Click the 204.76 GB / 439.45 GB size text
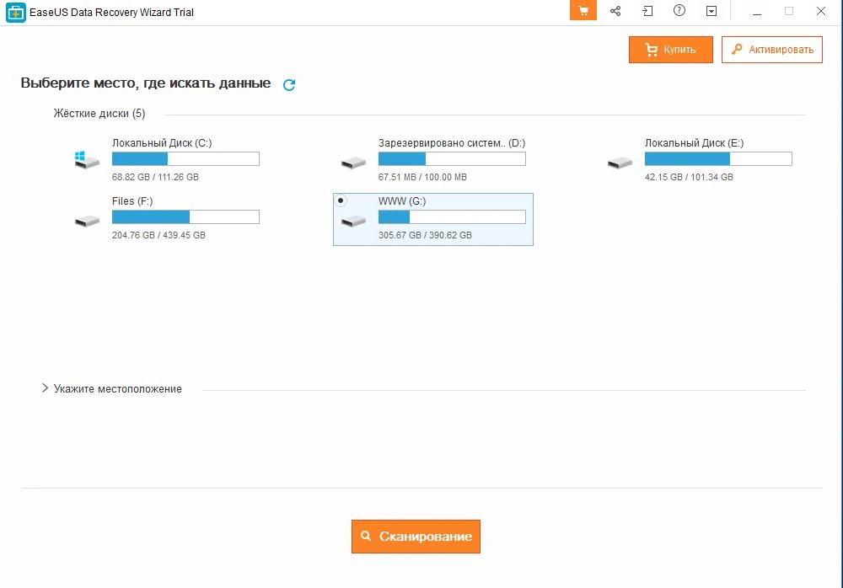 pyautogui.click(x=158, y=235)
